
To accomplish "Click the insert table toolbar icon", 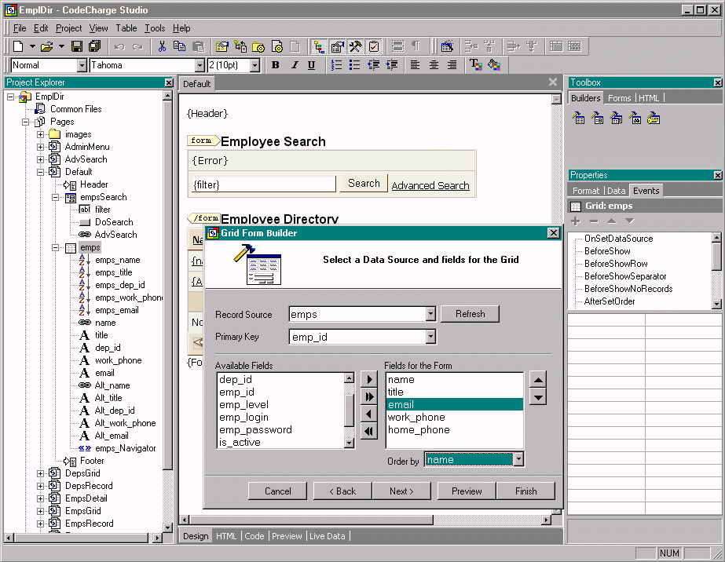I will click(447, 46).
